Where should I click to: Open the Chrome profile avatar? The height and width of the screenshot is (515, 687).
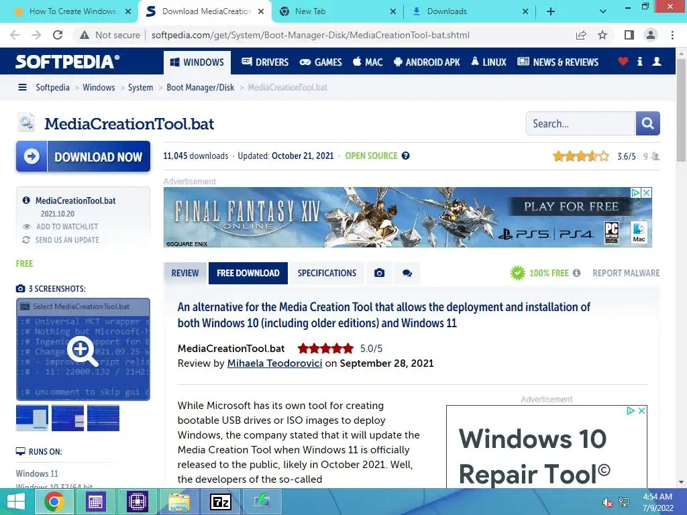click(651, 35)
